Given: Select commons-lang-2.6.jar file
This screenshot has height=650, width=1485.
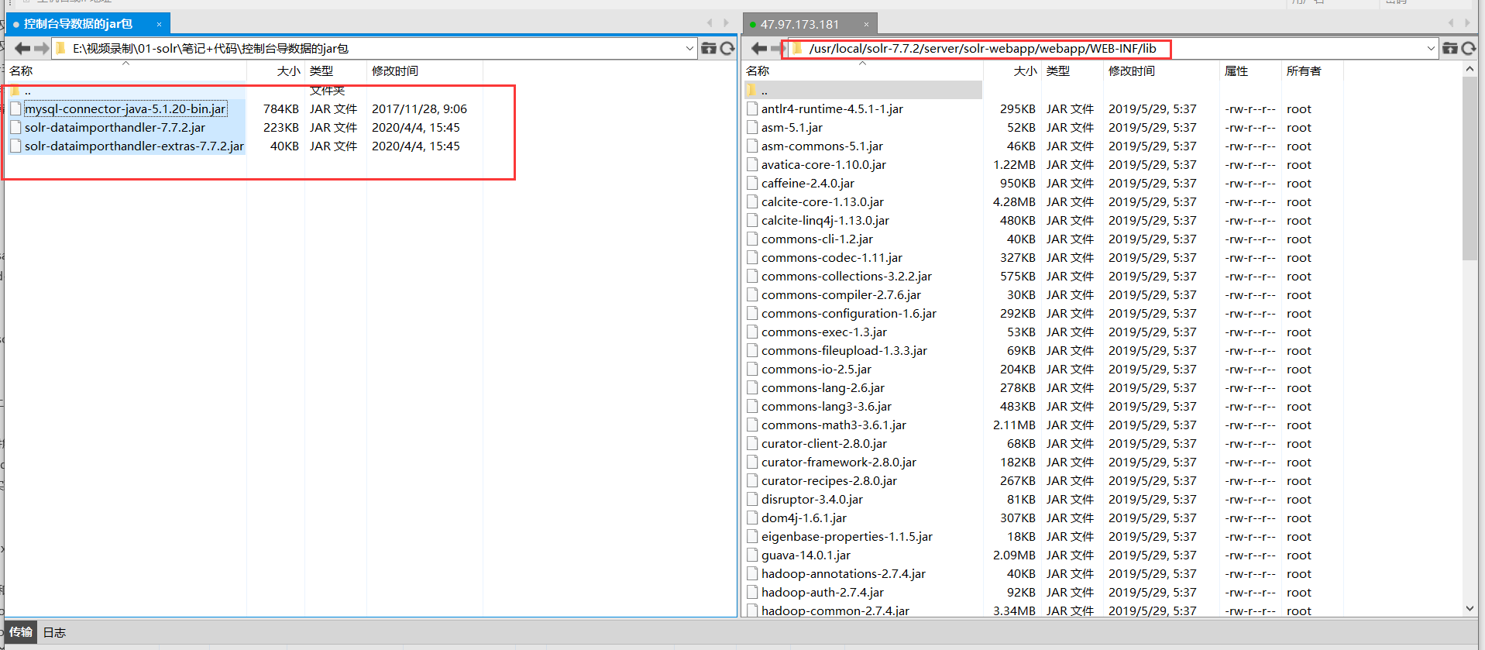Looking at the screenshot, I should coord(823,387).
